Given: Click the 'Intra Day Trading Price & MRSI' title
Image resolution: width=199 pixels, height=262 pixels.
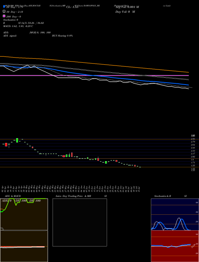Looking at the screenshot, I should click(x=81, y=196).
